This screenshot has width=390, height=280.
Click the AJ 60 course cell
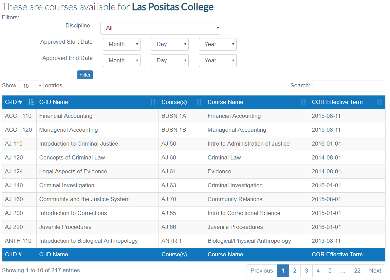pos(182,158)
